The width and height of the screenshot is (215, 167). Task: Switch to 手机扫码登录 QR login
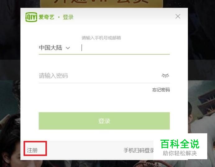click(139, 150)
